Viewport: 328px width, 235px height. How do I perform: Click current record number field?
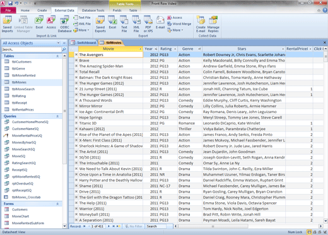[98, 226]
